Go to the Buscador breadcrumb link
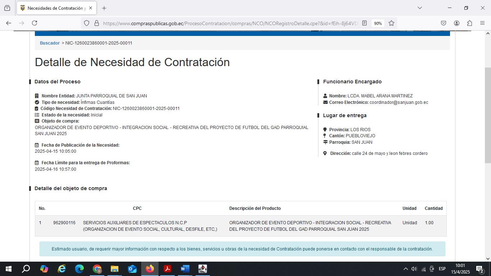The height and width of the screenshot is (276, 491). (x=50, y=43)
